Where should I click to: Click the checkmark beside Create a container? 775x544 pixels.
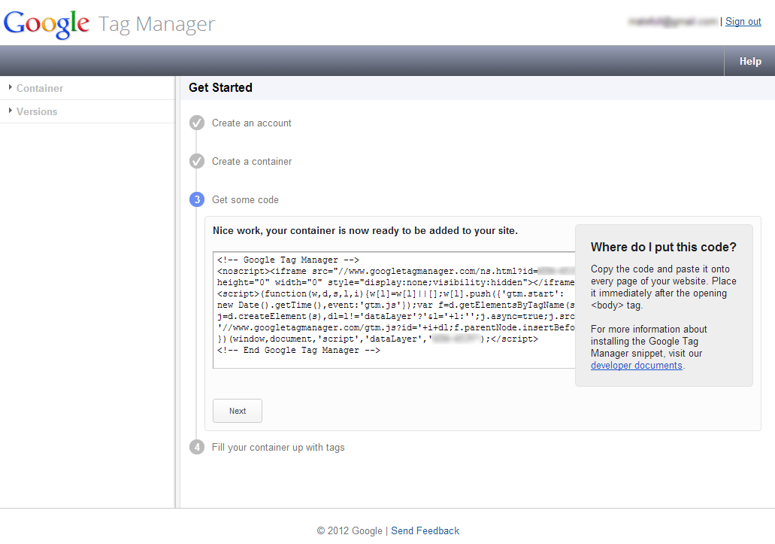[x=197, y=161]
